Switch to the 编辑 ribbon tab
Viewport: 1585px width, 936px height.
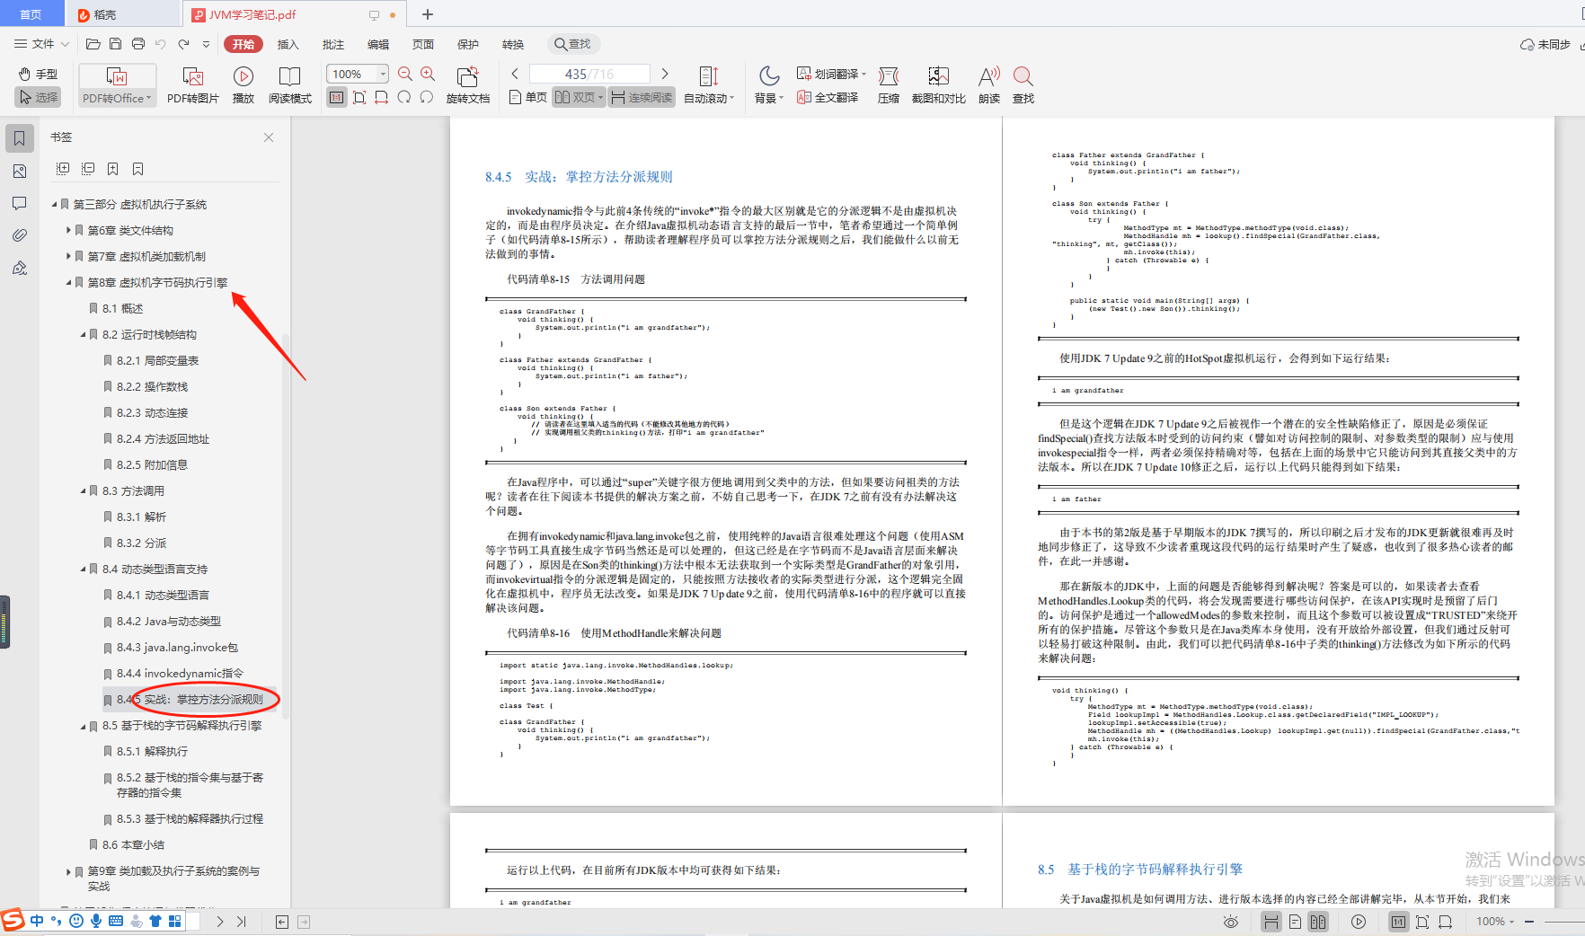[378, 44]
